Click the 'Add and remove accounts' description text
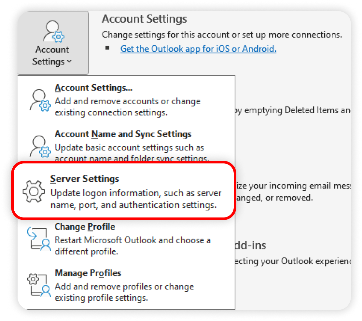362x321 pixels. click(128, 107)
